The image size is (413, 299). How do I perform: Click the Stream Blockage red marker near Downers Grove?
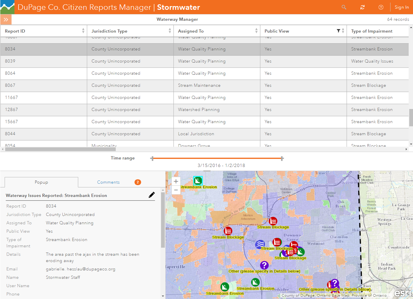tap(276, 242)
